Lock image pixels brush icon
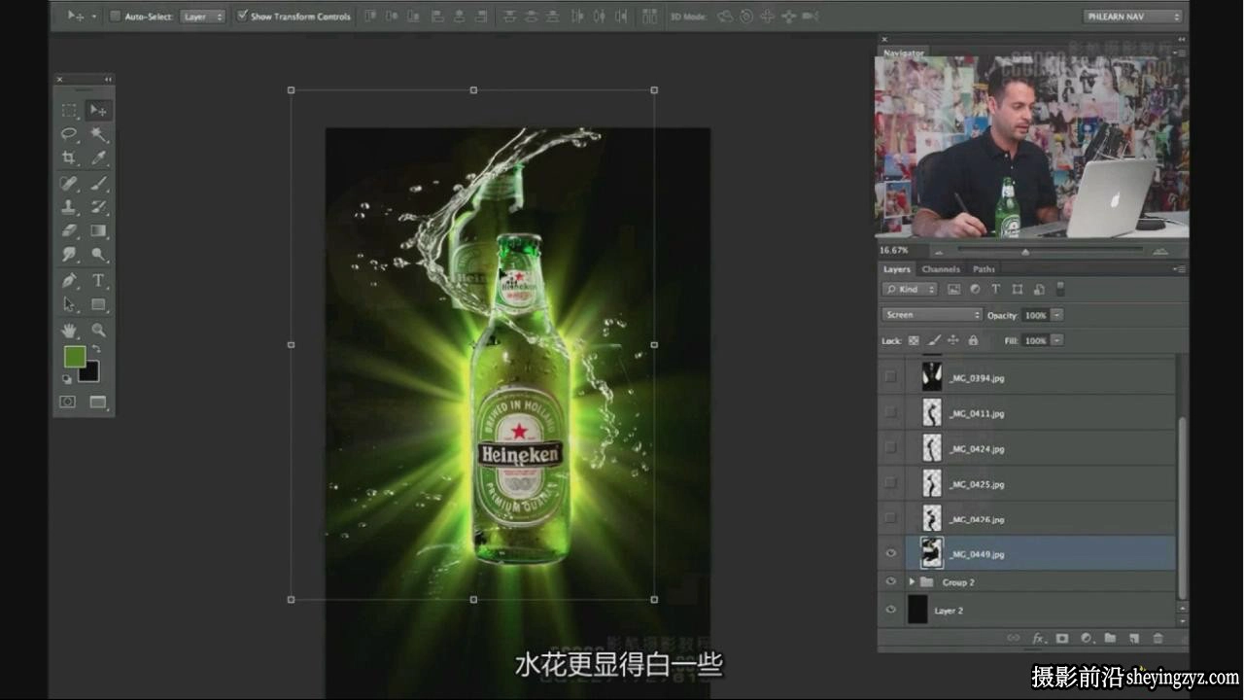This screenshot has height=700, width=1244. click(934, 341)
